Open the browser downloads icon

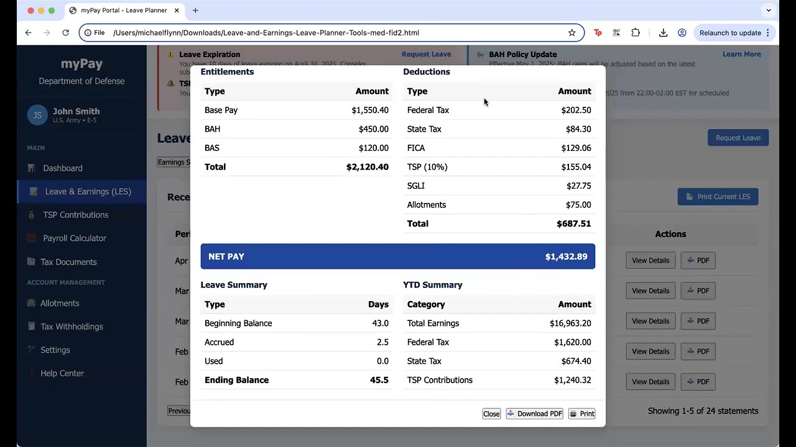tap(663, 33)
